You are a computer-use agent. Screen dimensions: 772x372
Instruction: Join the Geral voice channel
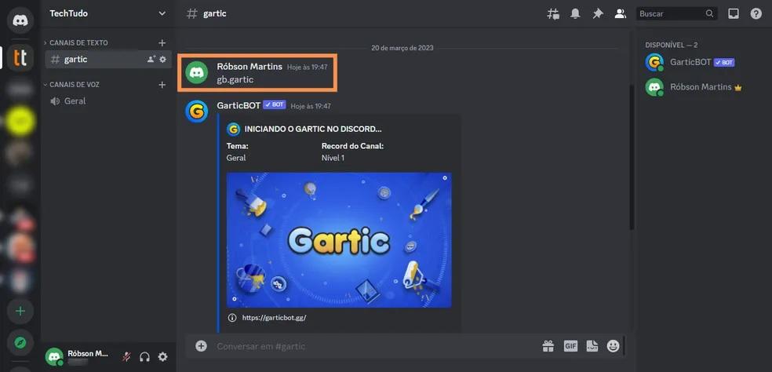point(108,101)
